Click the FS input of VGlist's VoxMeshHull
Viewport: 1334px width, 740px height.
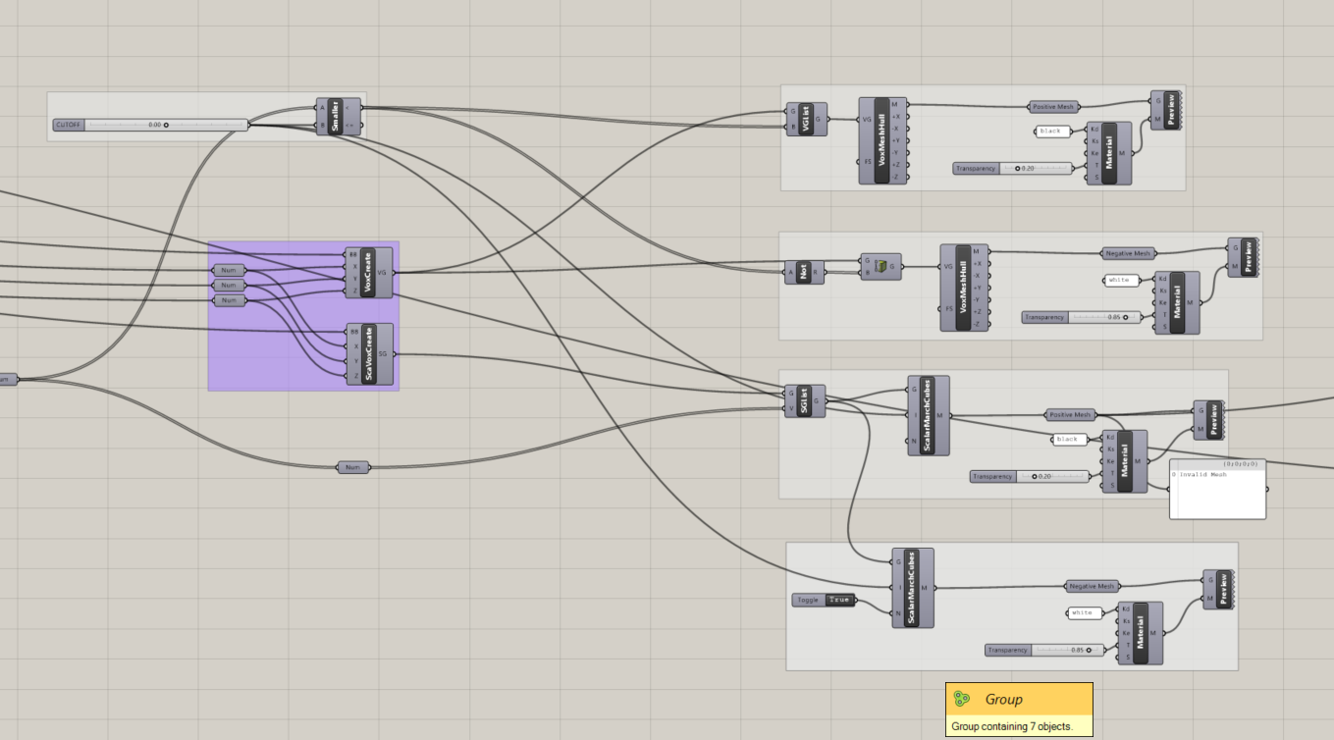[x=868, y=162]
